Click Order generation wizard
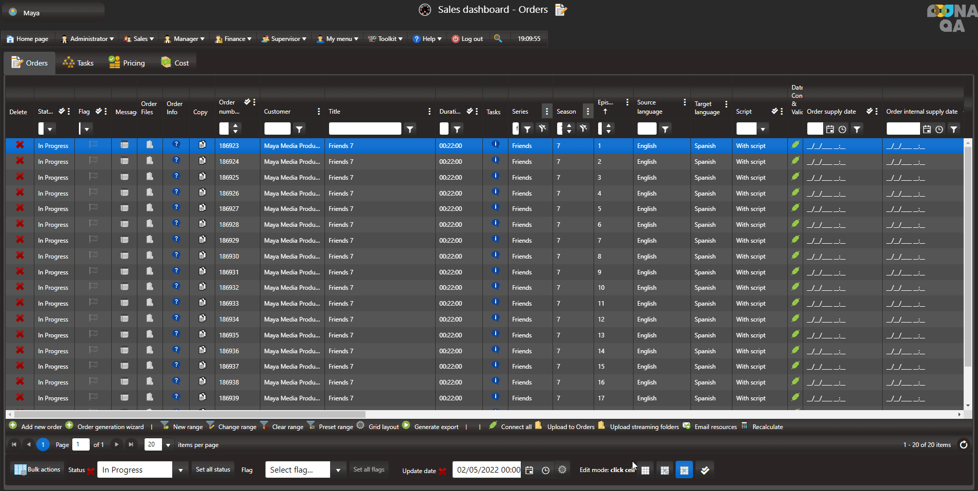This screenshot has height=491, width=978. [x=110, y=427]
